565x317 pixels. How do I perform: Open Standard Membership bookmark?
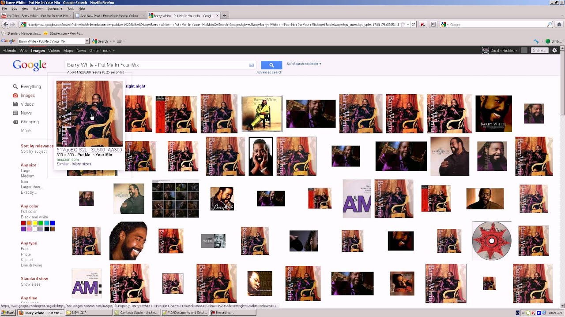[x=20, y=33]
